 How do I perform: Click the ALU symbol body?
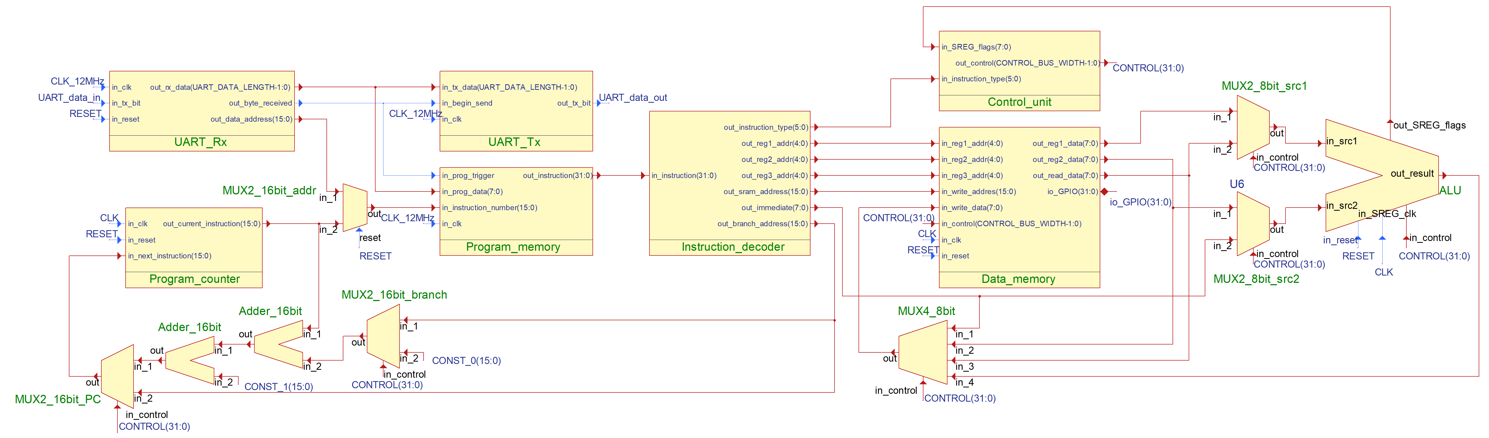[1382, 175]
